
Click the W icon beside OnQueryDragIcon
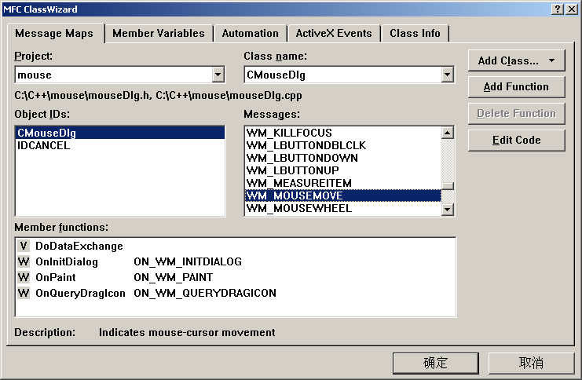[x=24, y=292]
